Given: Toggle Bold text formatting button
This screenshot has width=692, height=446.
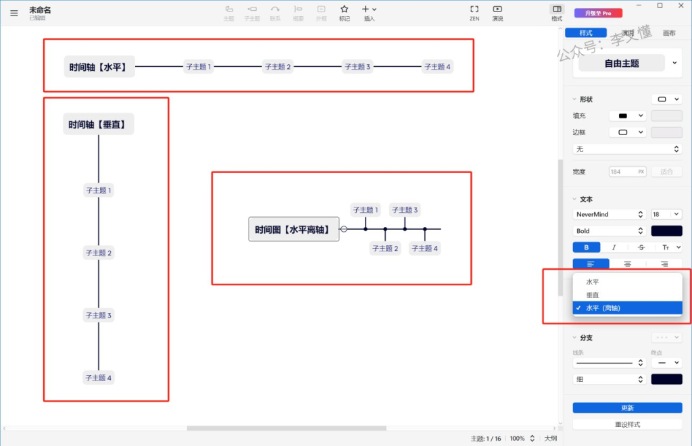Looking at the screenshot, I should [586, 247].
